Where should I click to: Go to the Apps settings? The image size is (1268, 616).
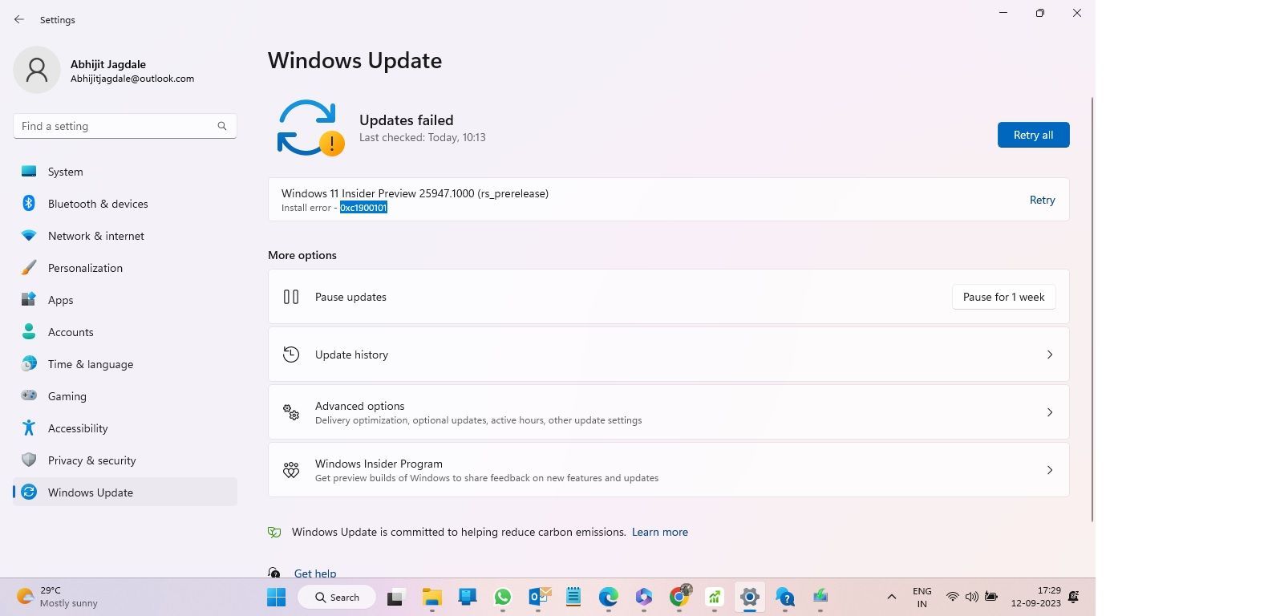[125, 300]
